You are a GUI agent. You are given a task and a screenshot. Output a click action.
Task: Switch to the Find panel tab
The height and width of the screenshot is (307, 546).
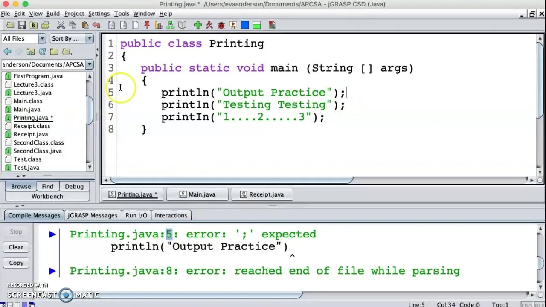coord(48,186)
